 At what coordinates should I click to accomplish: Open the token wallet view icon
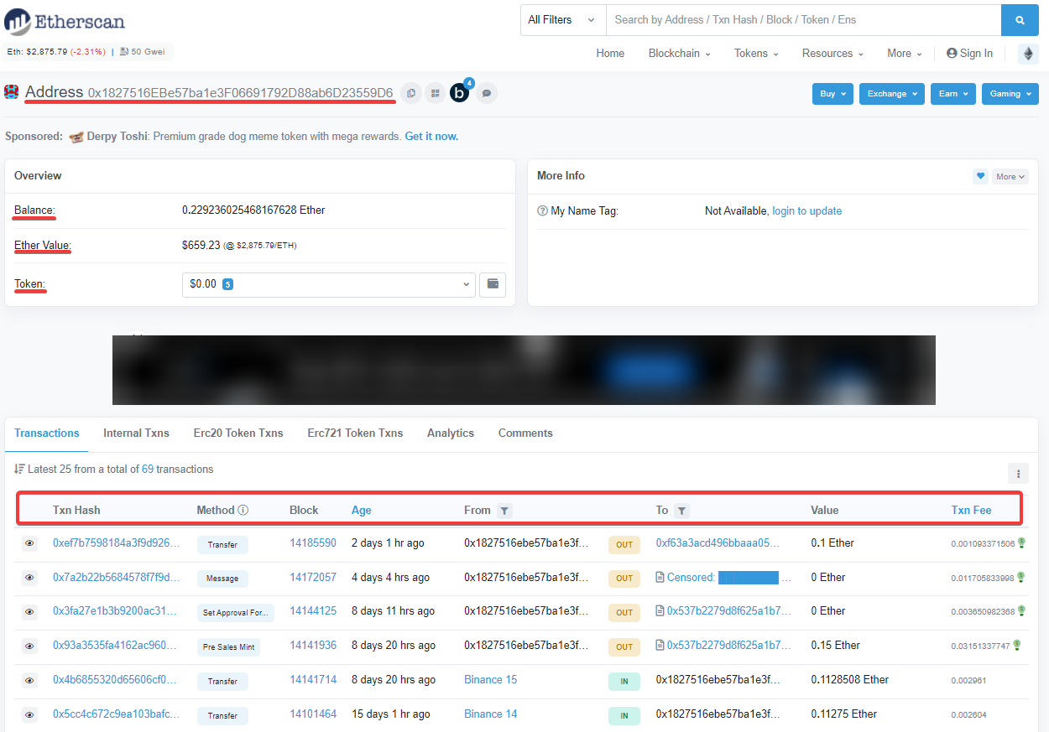click(493, 284)
